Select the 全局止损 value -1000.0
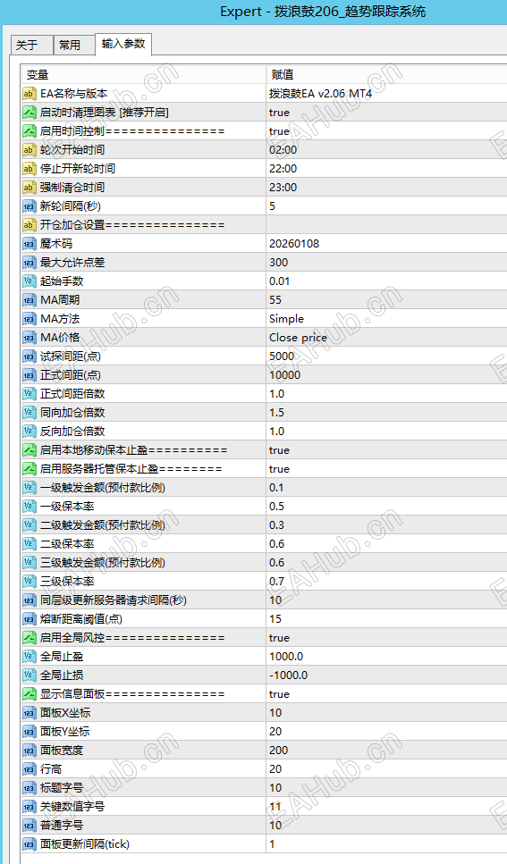The image size is (507, 864). click(289, 675)
